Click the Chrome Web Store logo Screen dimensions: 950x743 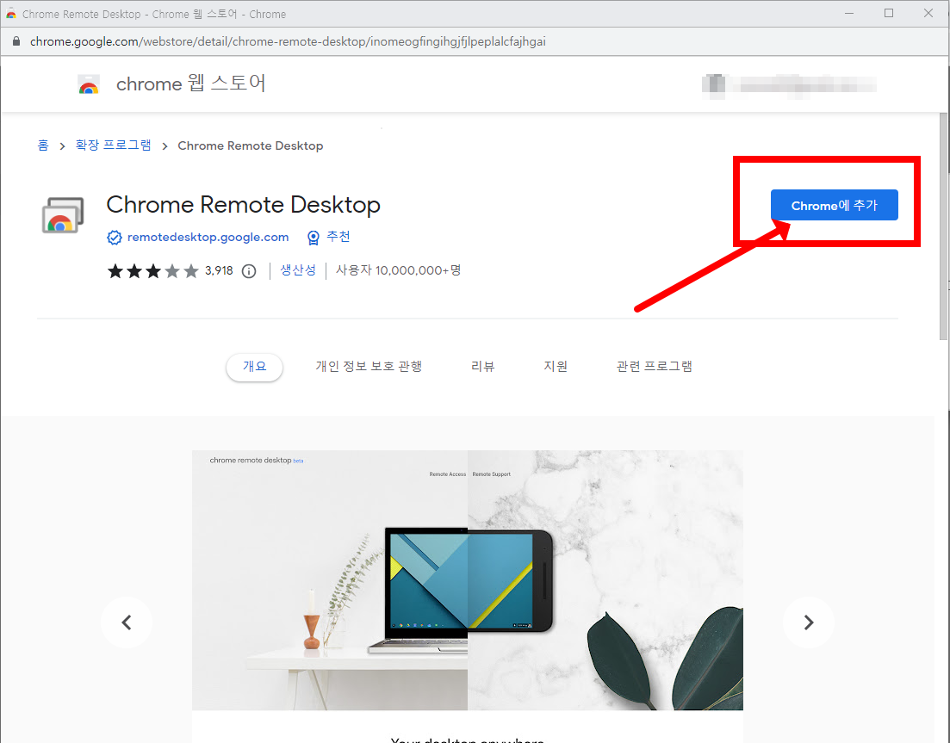coord(89,84)
